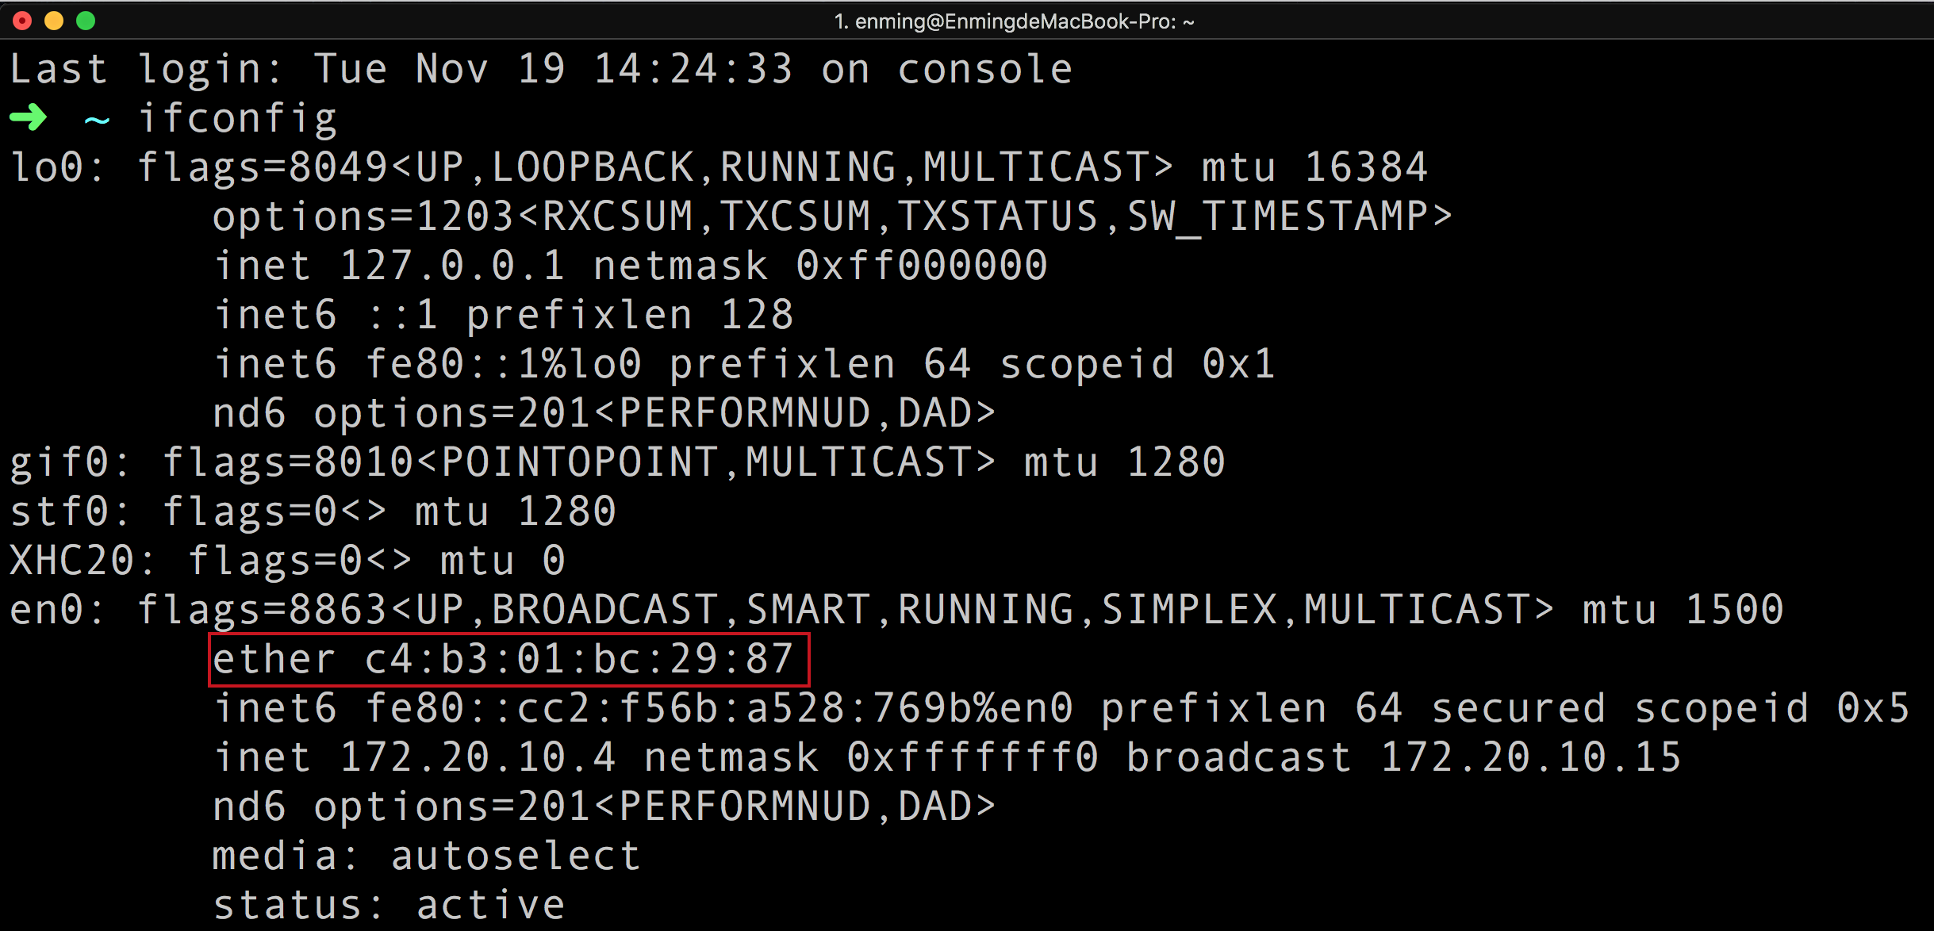Viewport: 1934px width, 931px height.
Task: Click the en0 IP address 172.20.10.4
Action: point(478,757)
